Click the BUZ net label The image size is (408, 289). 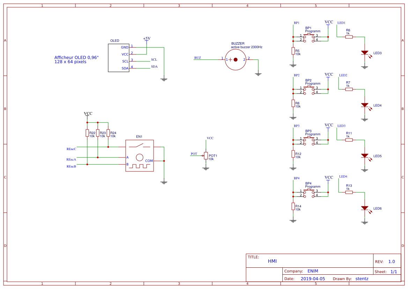pyautogui.click(x=198, y=58)
